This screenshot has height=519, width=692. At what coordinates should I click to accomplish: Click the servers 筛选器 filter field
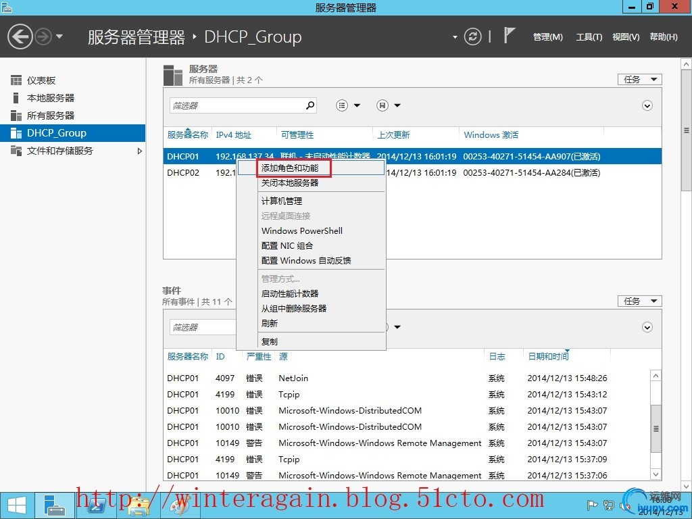(237, 105)
